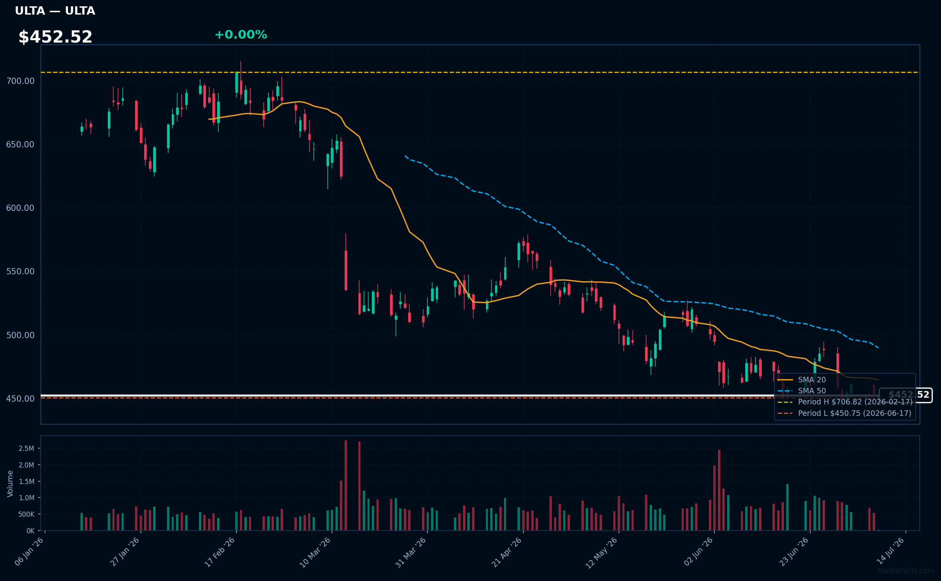Click the 23 Jun '26 date label
941x581 pixels.
(794, 552)
